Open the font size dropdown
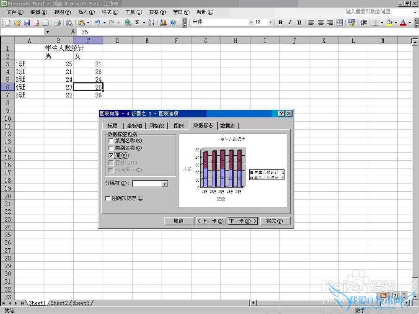419x314 pixels. pyautogui.click(x=270, y=23)
